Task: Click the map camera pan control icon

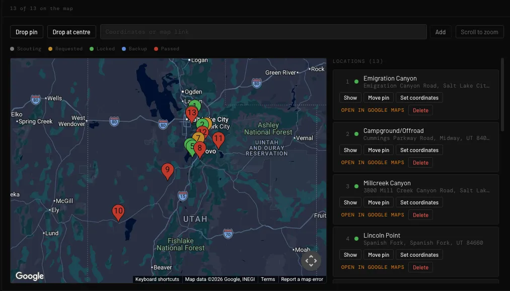Action: 311,261
